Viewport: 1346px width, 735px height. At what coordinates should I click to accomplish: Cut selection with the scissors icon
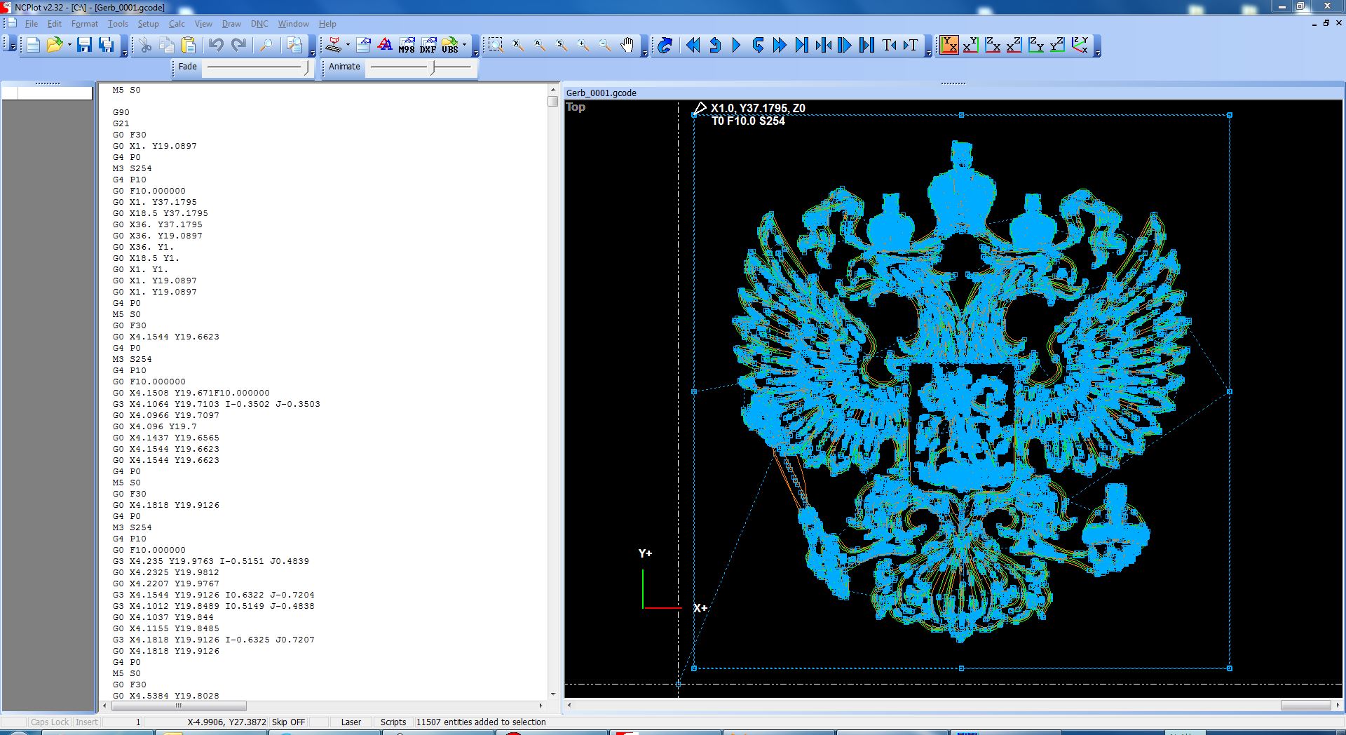click(145, 46)
